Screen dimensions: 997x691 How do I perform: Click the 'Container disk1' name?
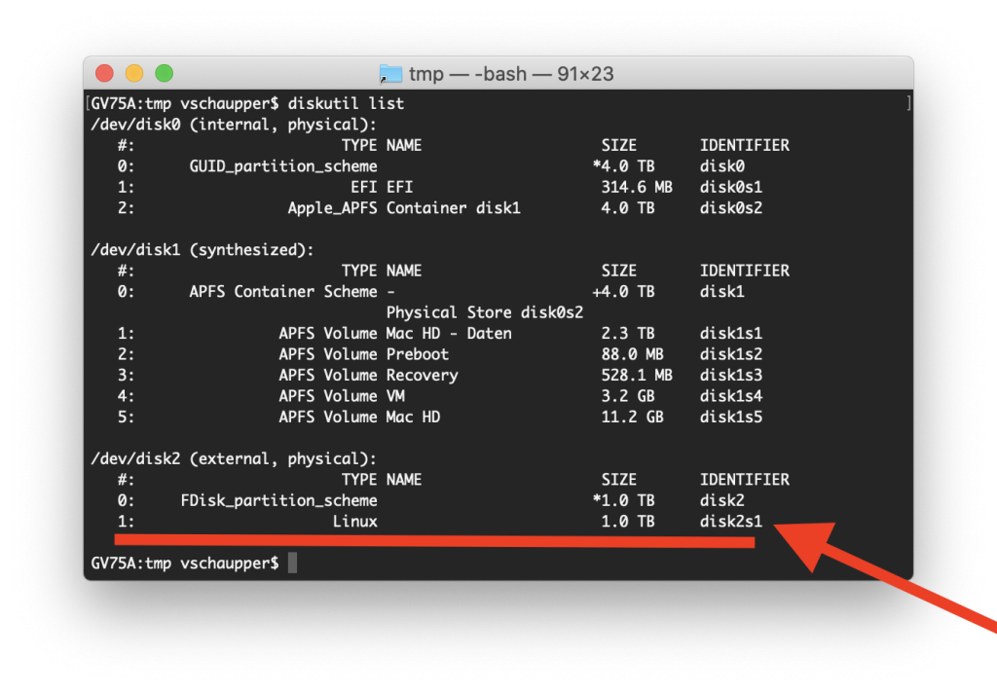click(454, 208)
